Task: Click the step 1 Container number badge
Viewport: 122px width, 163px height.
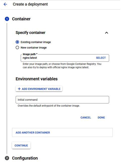Action: [7, 19]
